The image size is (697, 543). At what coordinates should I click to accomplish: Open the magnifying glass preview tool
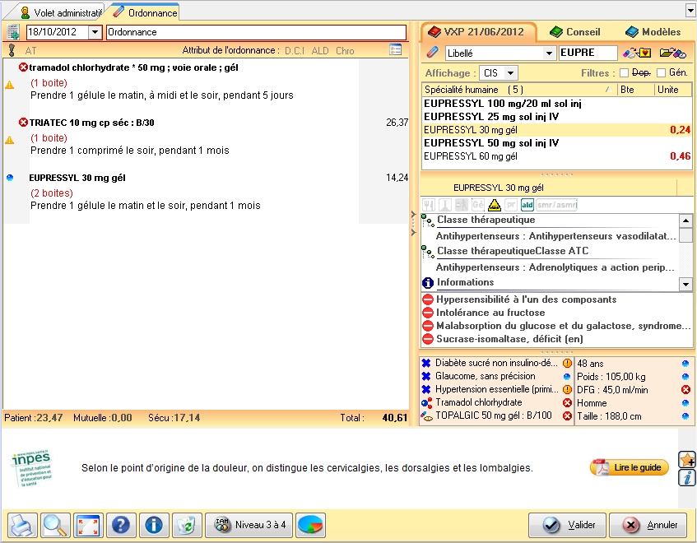(x=56, y=525)
